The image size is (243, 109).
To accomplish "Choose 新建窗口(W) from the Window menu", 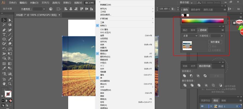I will tap(125, 5).
